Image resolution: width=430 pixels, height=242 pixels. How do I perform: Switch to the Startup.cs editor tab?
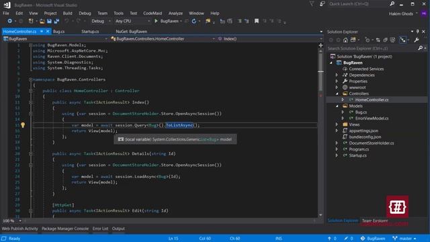(90, 32)
